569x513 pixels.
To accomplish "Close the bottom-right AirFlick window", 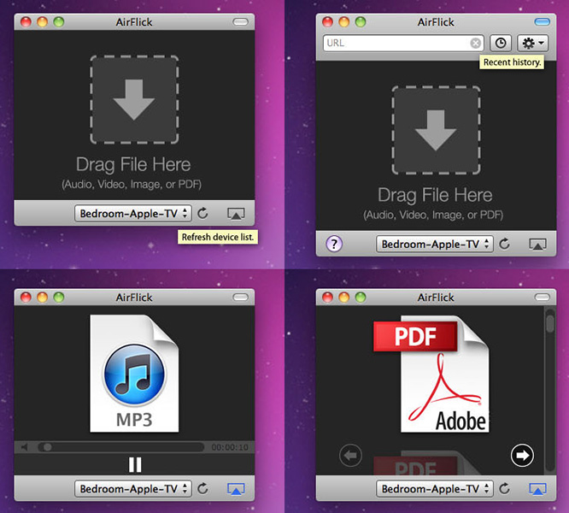I will [327, 298].
